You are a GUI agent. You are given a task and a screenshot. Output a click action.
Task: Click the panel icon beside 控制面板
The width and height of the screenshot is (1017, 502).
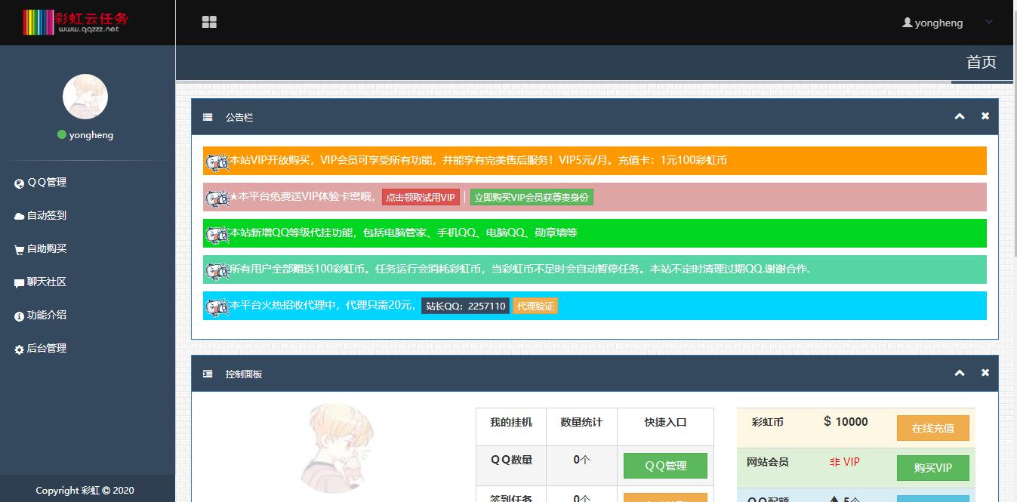pos(208,374)
